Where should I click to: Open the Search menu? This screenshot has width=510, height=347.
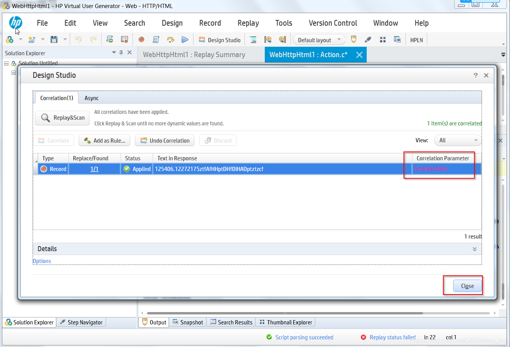coord(134,23)
